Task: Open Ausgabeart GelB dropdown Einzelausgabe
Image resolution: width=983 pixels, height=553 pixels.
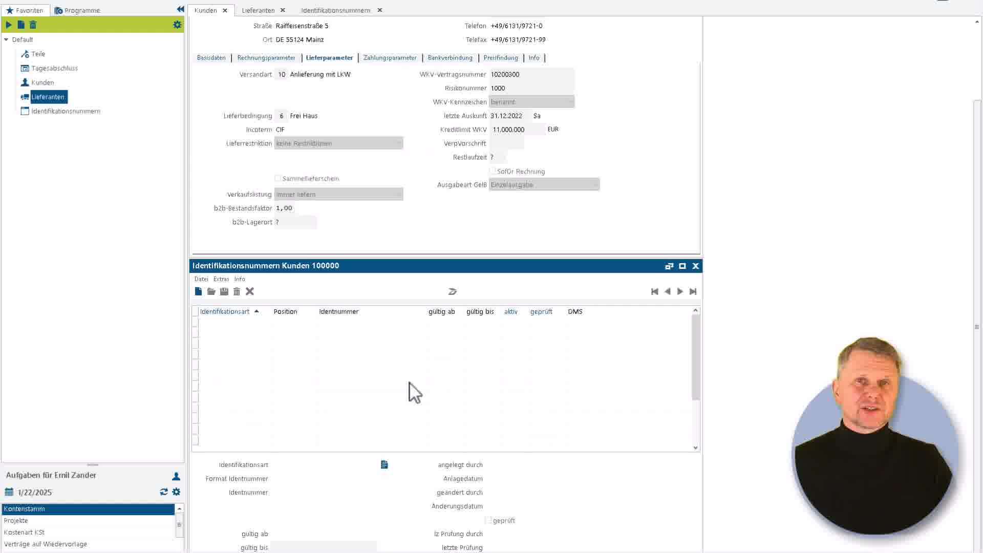Action: [x=544, y=185]
